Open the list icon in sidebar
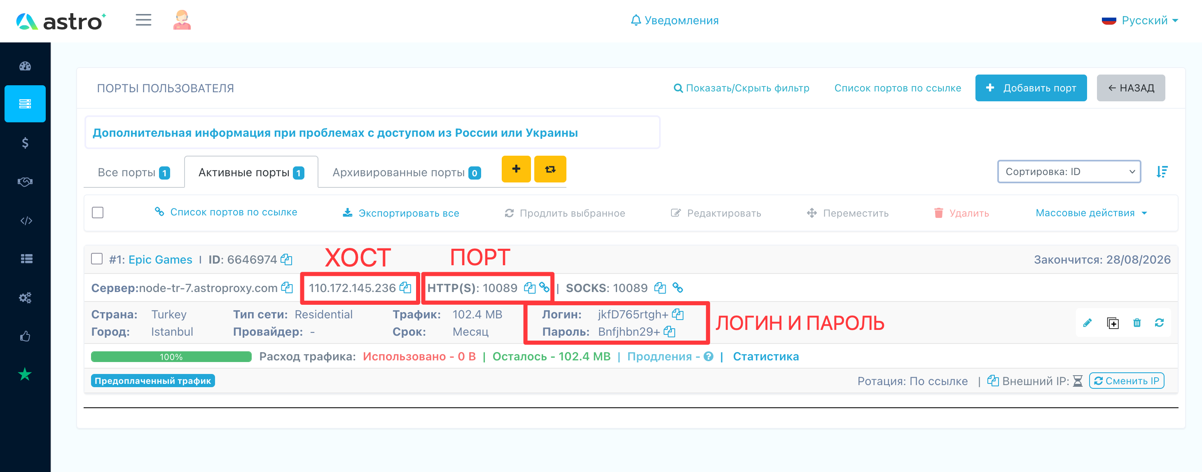Screen dimensions: 1202x472 point(27,258)
